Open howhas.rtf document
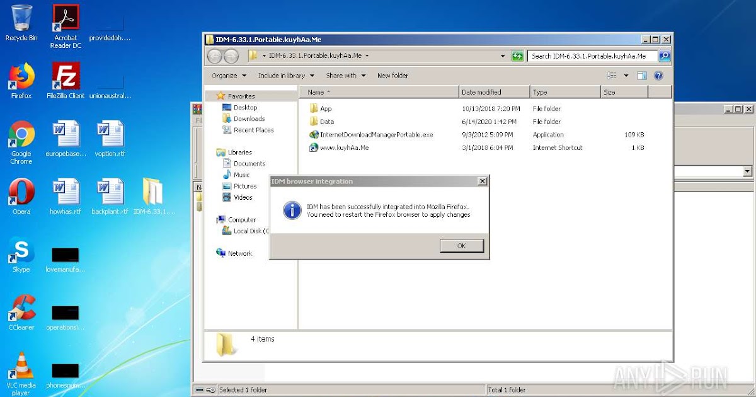The width and height of the screenshot is (756, 397). 66,197
